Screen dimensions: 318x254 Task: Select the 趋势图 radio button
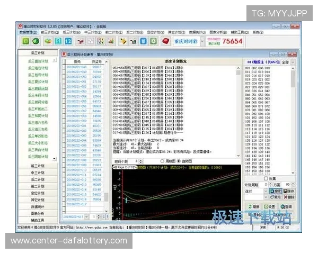tap(179, 161)
